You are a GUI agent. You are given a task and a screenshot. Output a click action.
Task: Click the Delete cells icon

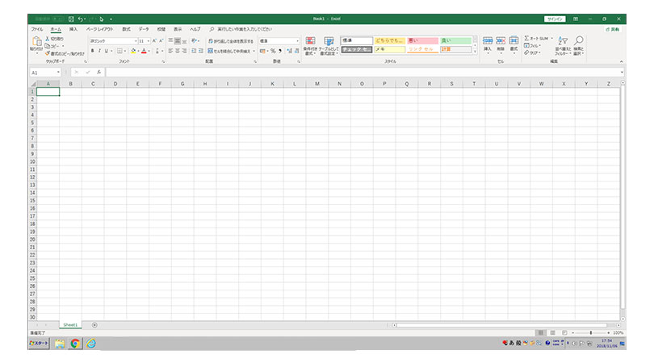point(501,40)
